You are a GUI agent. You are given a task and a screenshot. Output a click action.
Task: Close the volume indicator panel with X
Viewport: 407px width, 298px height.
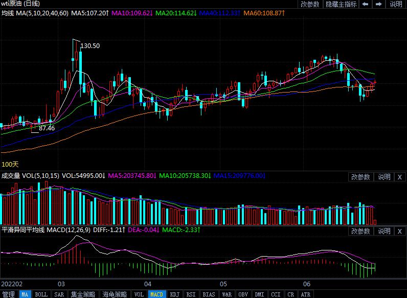[399, 177]
